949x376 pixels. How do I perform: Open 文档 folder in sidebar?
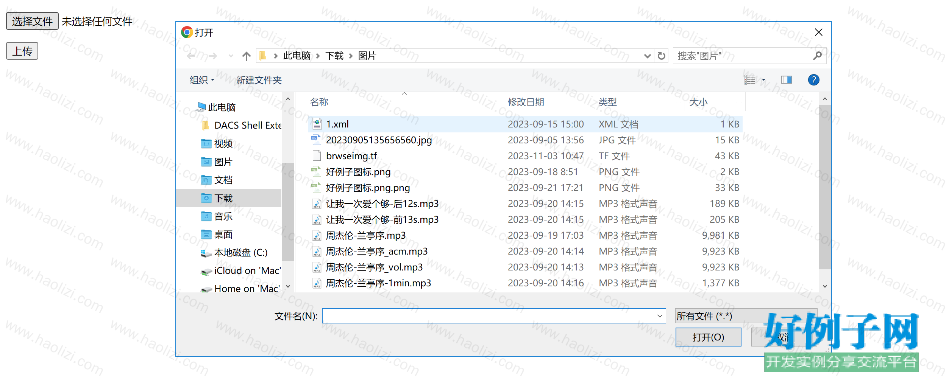coord(217,180)
